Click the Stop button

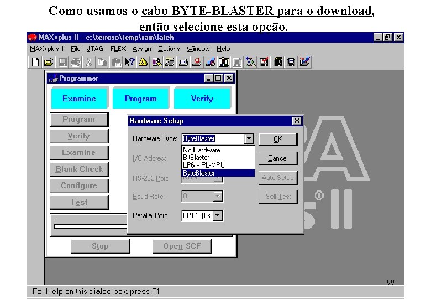point(100,246)
